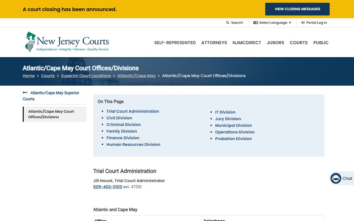Click the back arrow beside Atlantic/Cape May Superior Courts
This screenshot has height=221, width=354.
click(25, 93)
